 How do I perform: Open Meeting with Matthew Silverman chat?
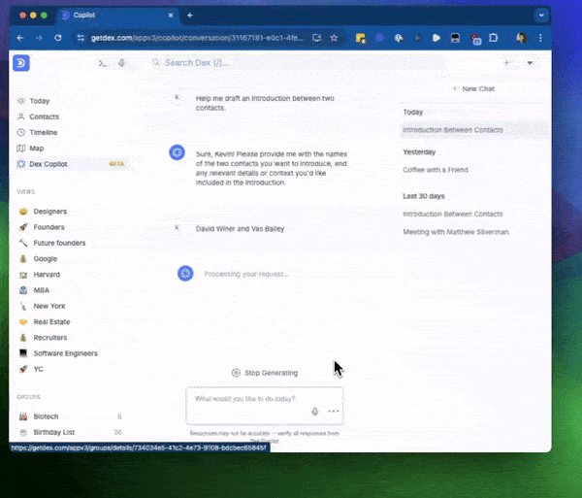coord(456,232)
